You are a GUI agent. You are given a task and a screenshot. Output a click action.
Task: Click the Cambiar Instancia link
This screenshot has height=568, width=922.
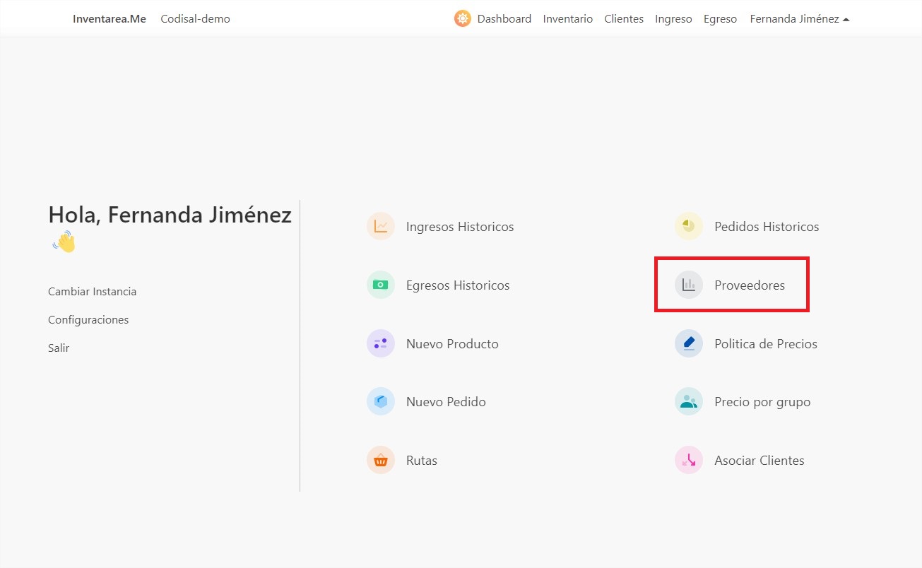point(92,291)
